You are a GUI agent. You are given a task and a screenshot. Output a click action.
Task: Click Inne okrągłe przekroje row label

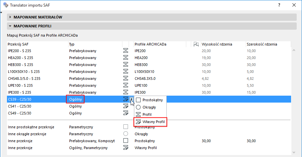tap(27, 134)
